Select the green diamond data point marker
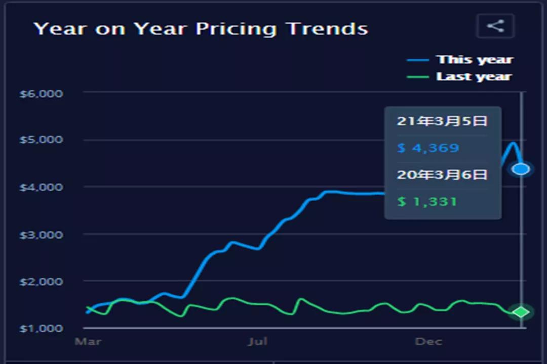The image size is (547, 364). [521, 312]
